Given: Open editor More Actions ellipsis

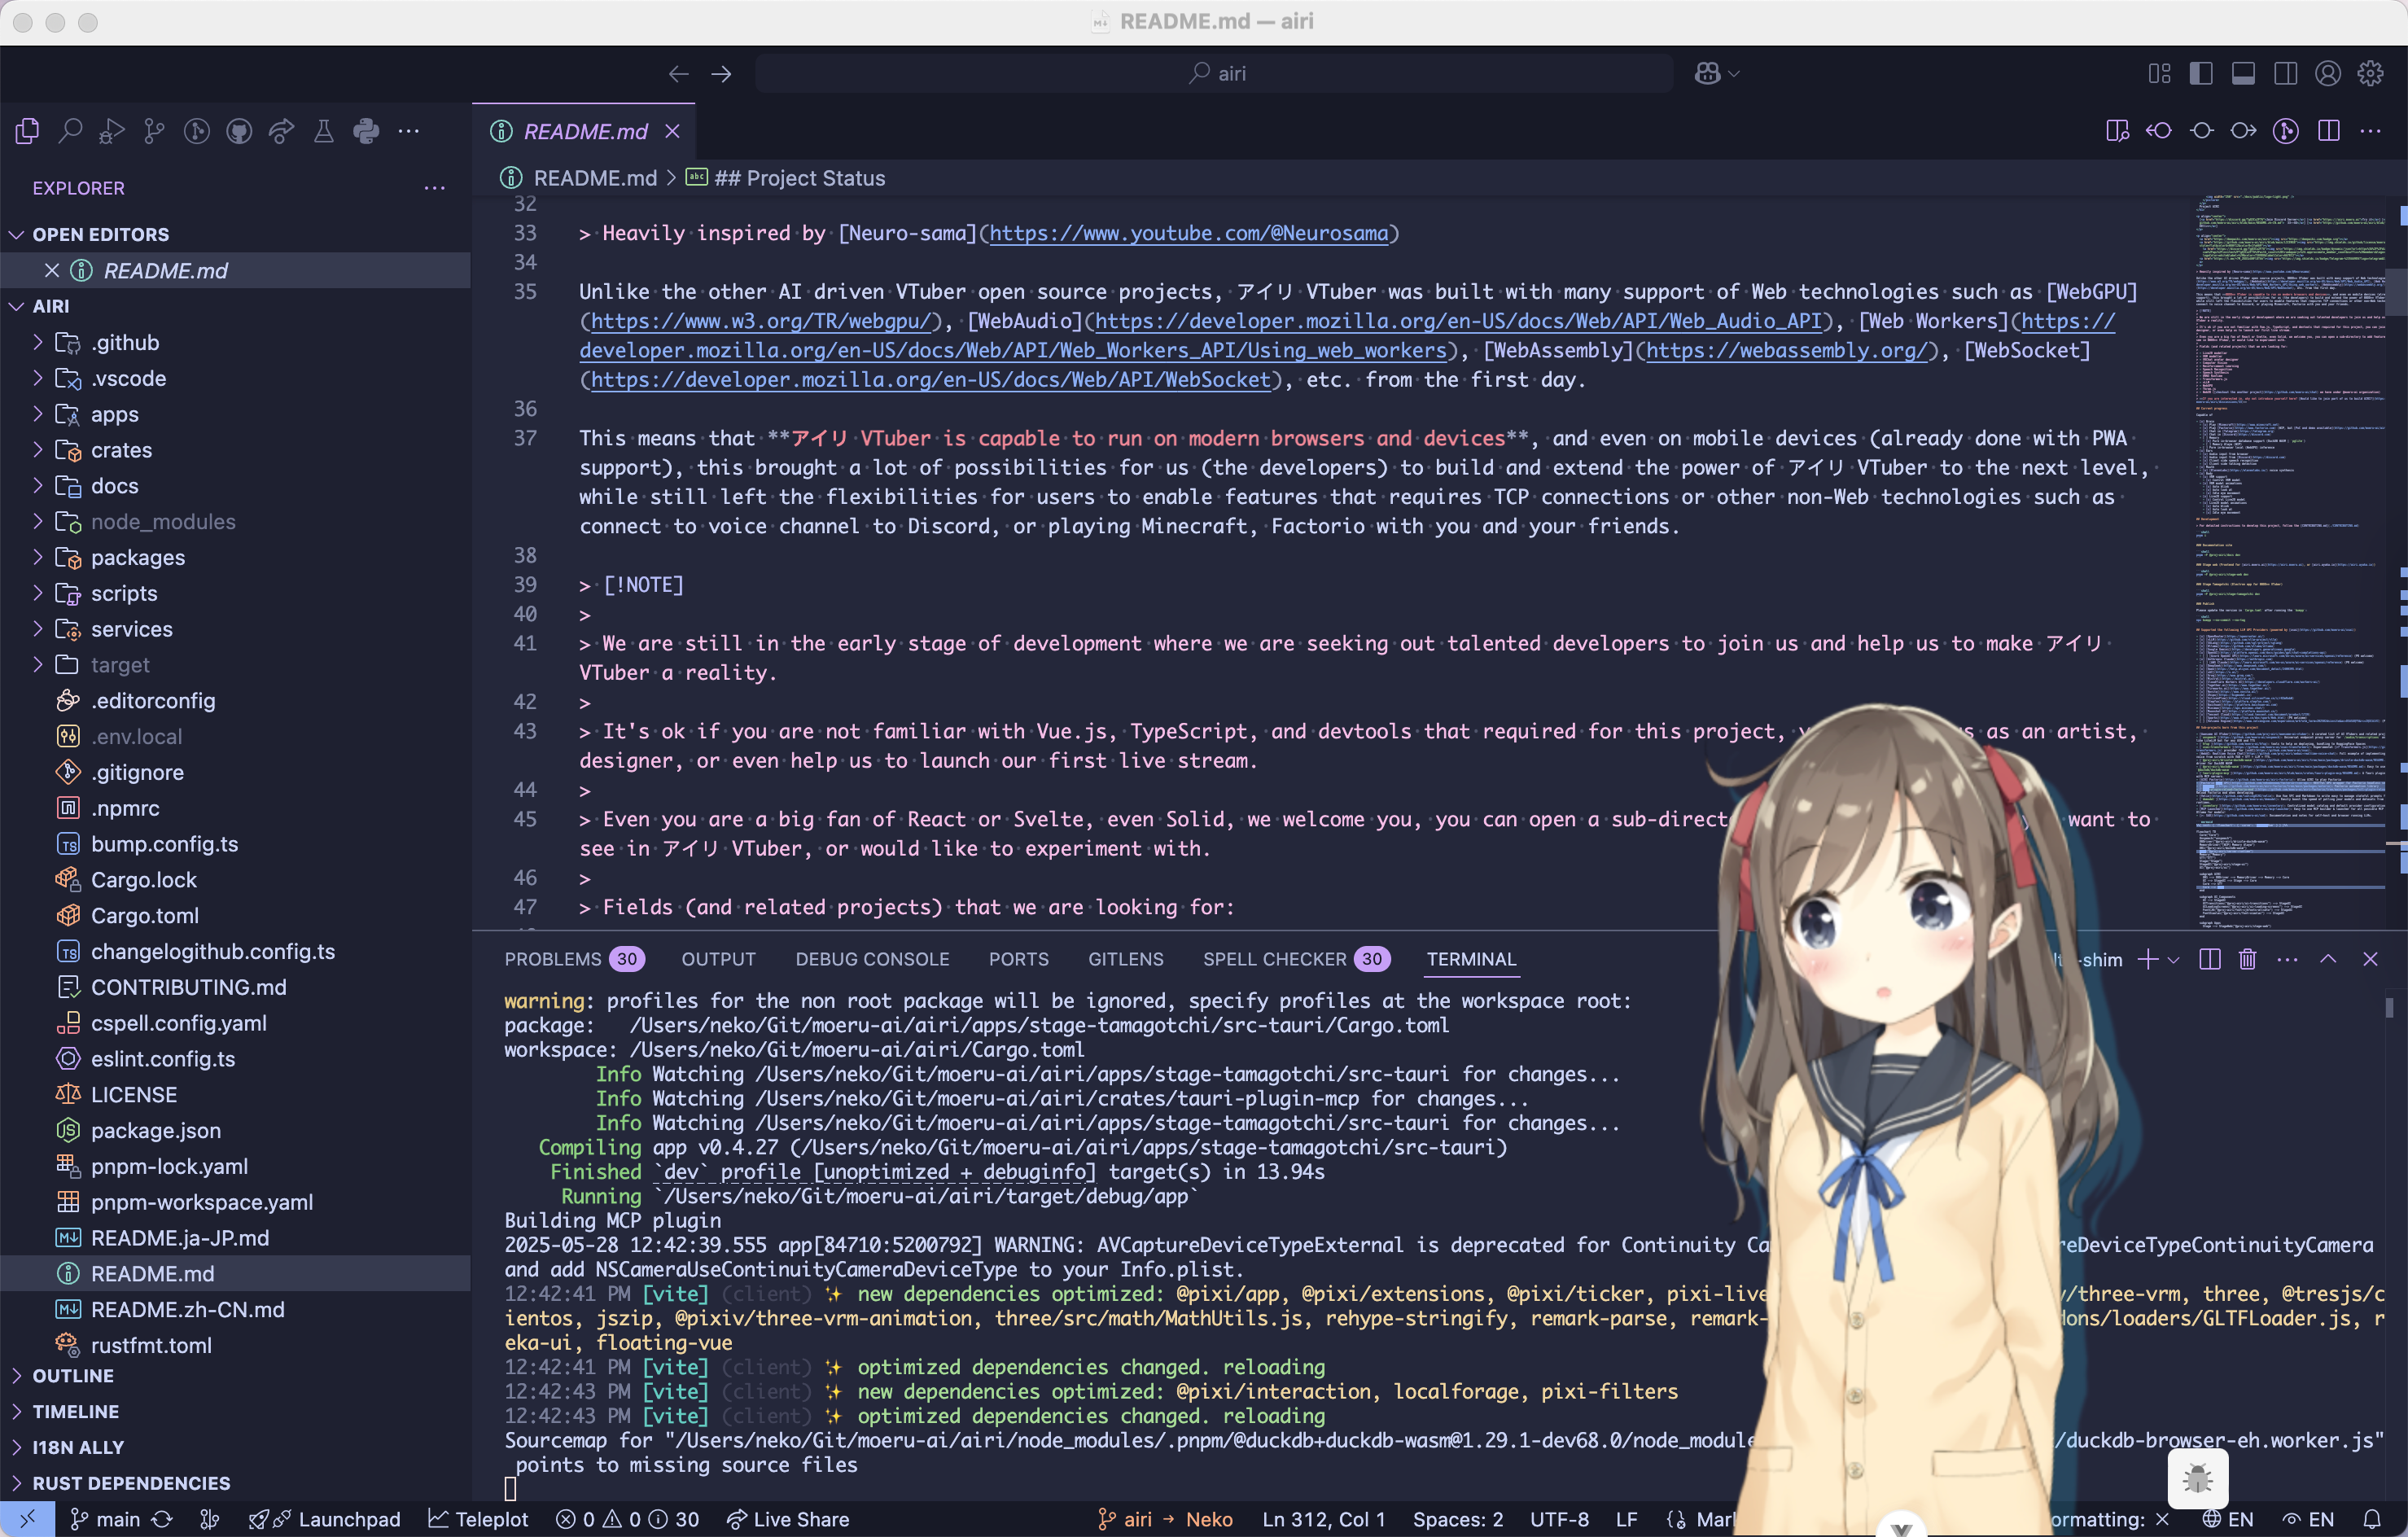Looking at the screenshot, I should click(2371, 131).
